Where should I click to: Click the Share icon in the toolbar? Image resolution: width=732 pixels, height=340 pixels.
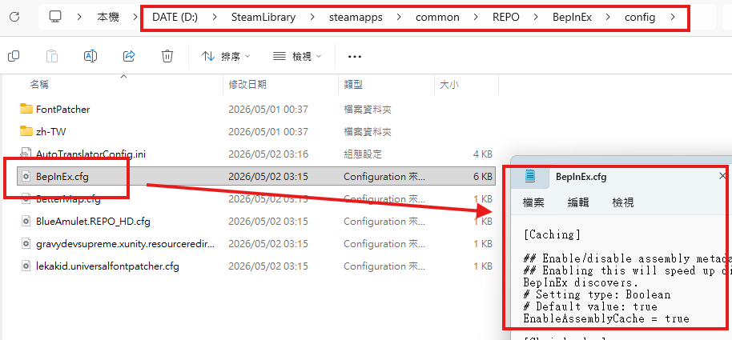click(129, 57)
